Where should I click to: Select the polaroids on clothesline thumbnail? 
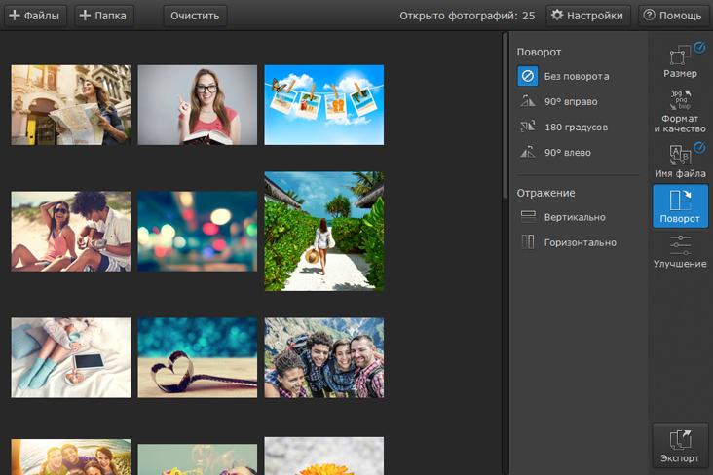tap(323, 105)
